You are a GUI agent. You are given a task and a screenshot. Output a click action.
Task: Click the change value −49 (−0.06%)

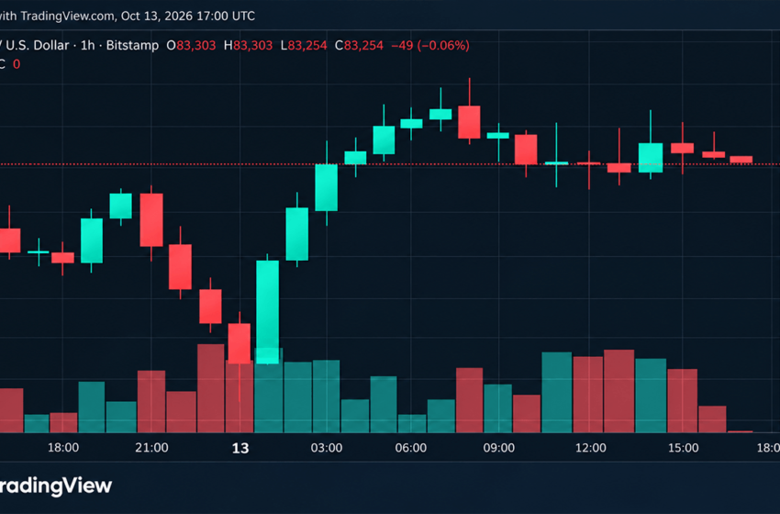point(430,46)
